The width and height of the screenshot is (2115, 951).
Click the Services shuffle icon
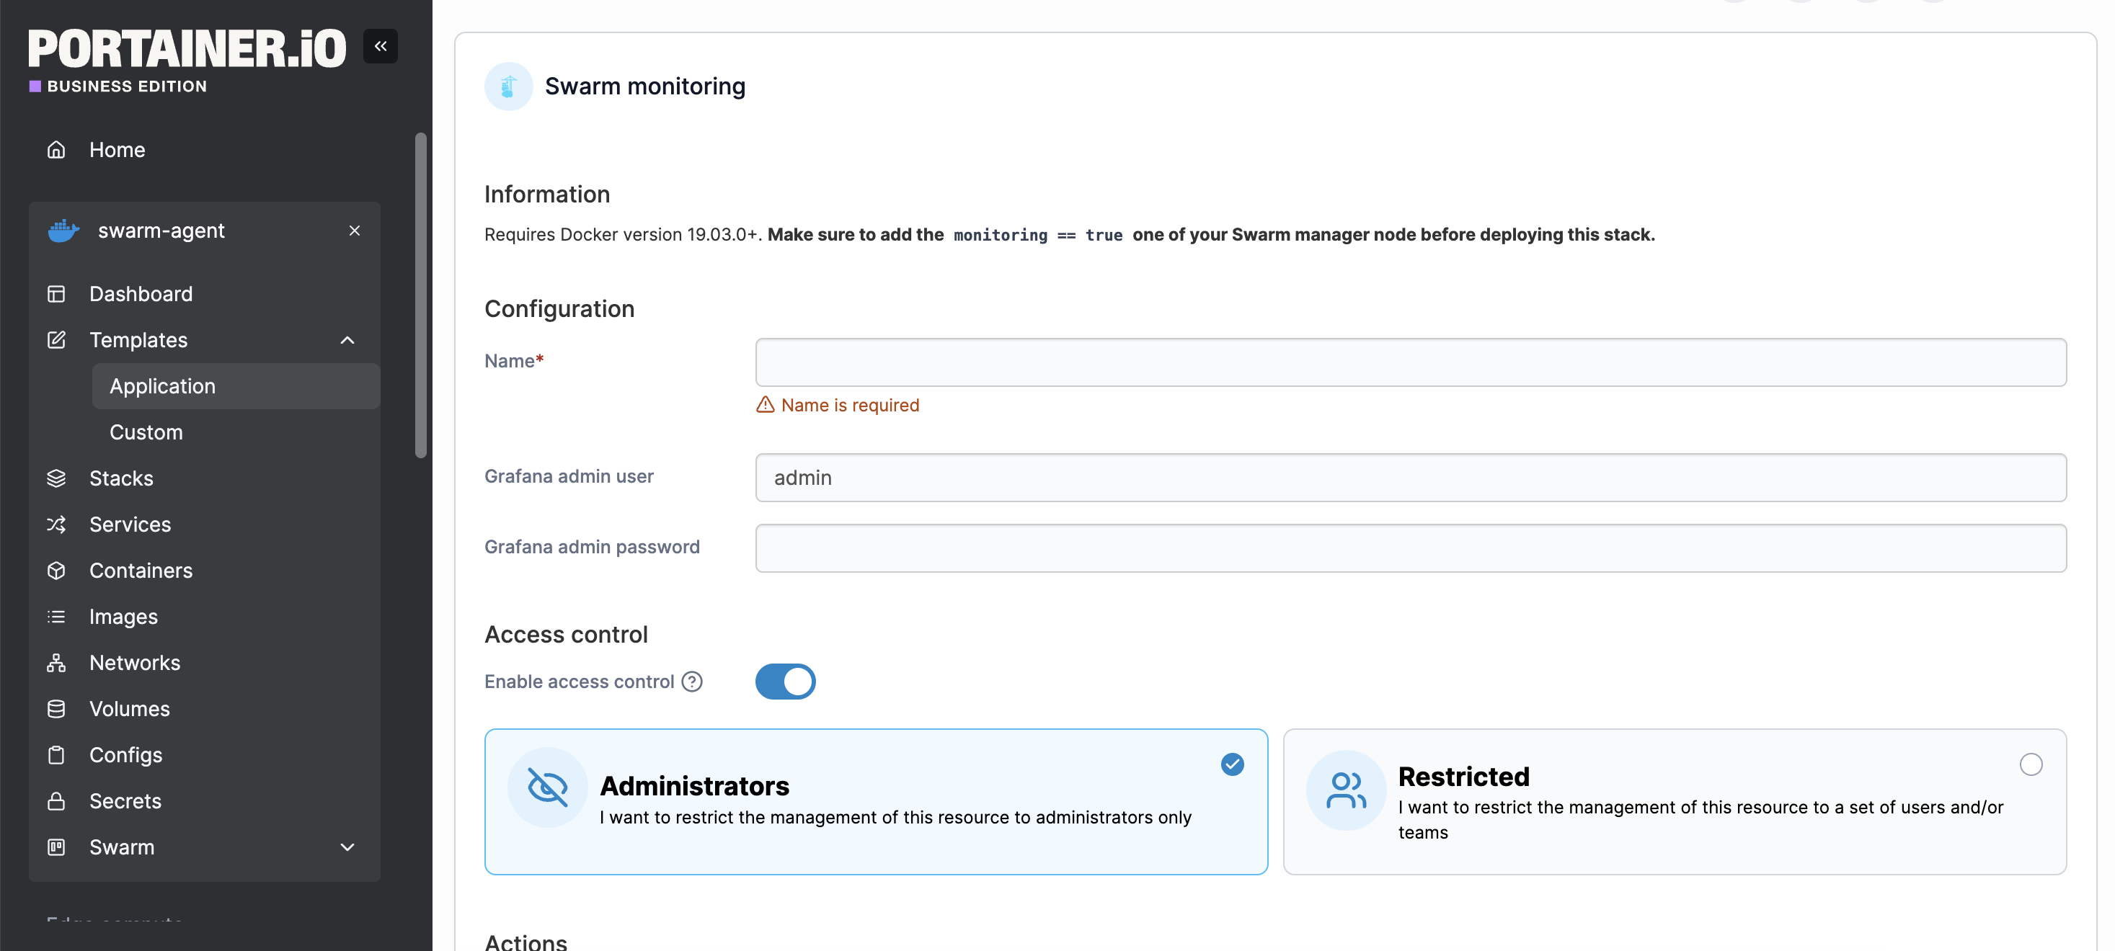[x=56, y=524]
